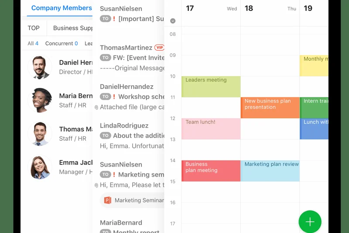Viewport: 349px width, 233px height.
Task: Select the TOP department tab
Action: (x=34, y=28)
